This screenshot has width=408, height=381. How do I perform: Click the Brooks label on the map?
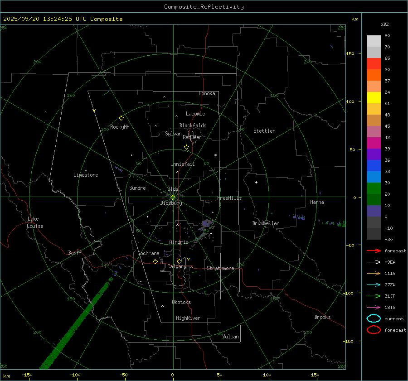tap(322, 317)
